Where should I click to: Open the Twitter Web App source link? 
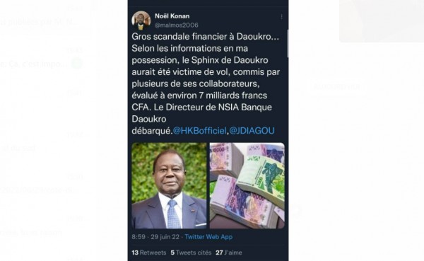click(208, 237)
